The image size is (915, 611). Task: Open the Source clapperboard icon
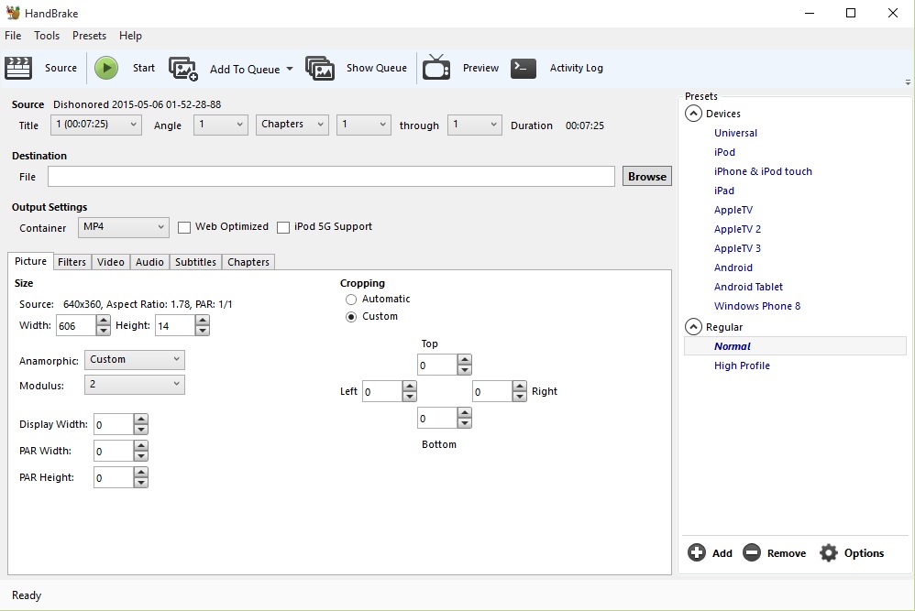[x=18, y=68]
